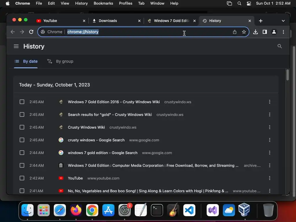
Task: Open the Chrome downloads tray icon
Action: [256, 32]
